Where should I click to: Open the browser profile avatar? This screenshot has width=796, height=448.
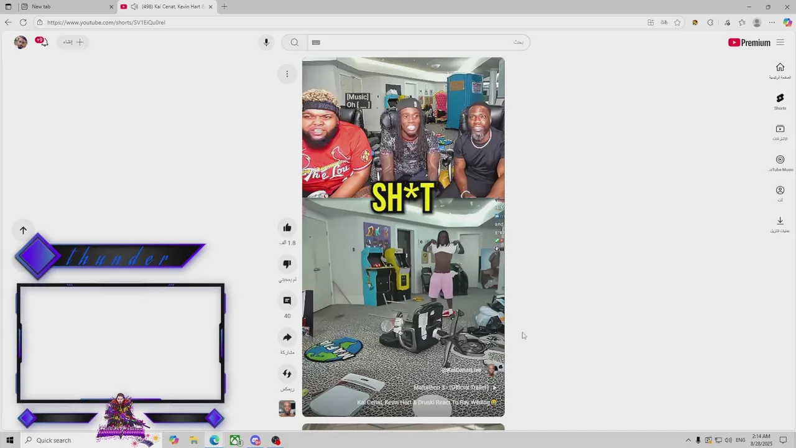point(757,22)
